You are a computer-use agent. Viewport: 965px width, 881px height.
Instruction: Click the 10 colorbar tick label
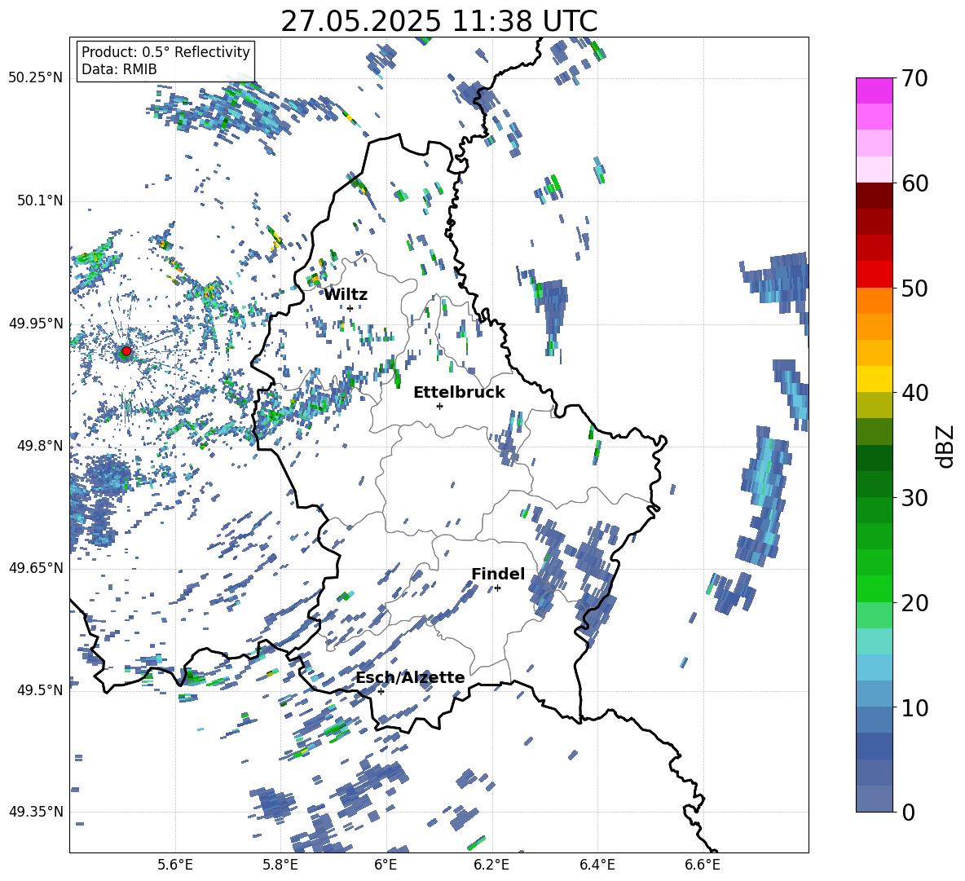click(914, 707)
